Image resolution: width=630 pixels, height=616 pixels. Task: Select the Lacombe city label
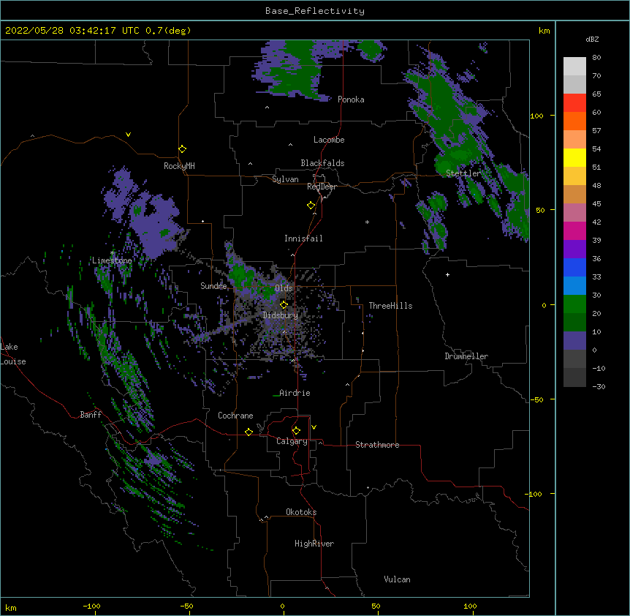329,140
